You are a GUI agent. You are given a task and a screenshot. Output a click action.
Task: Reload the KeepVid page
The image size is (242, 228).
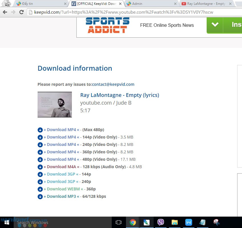21,12
